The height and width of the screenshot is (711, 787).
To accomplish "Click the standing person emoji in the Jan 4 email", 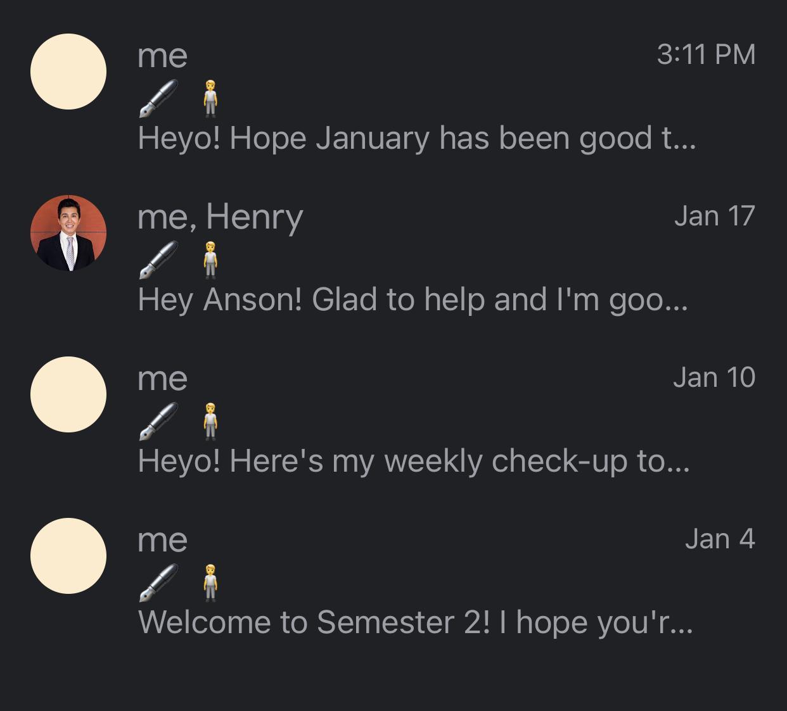I will [x=210, y=584].
